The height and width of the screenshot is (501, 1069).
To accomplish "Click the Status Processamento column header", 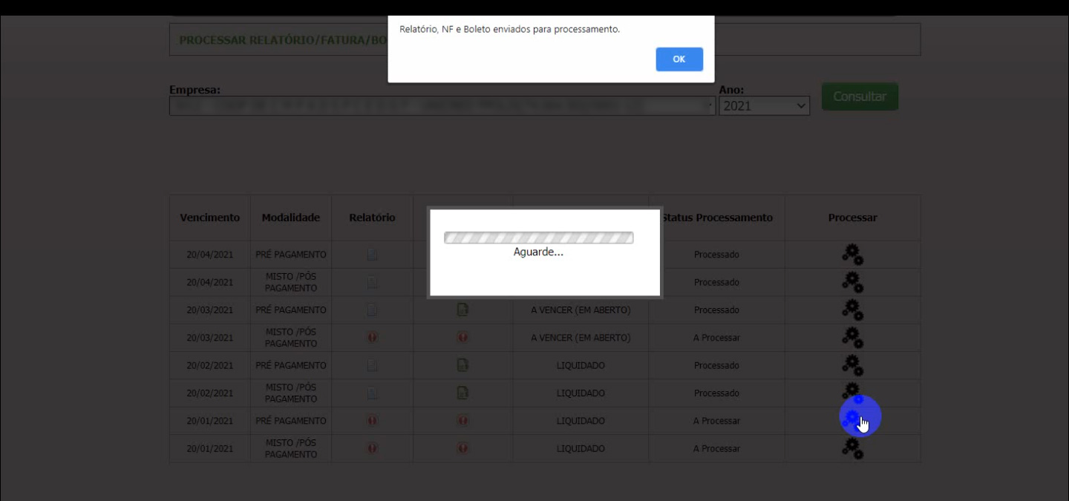I will tap(717, 217).
